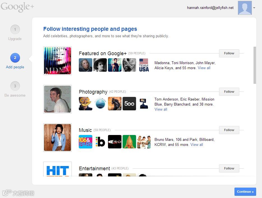
Task: Click the Team USA flag icon
Action: coord(144,65)
